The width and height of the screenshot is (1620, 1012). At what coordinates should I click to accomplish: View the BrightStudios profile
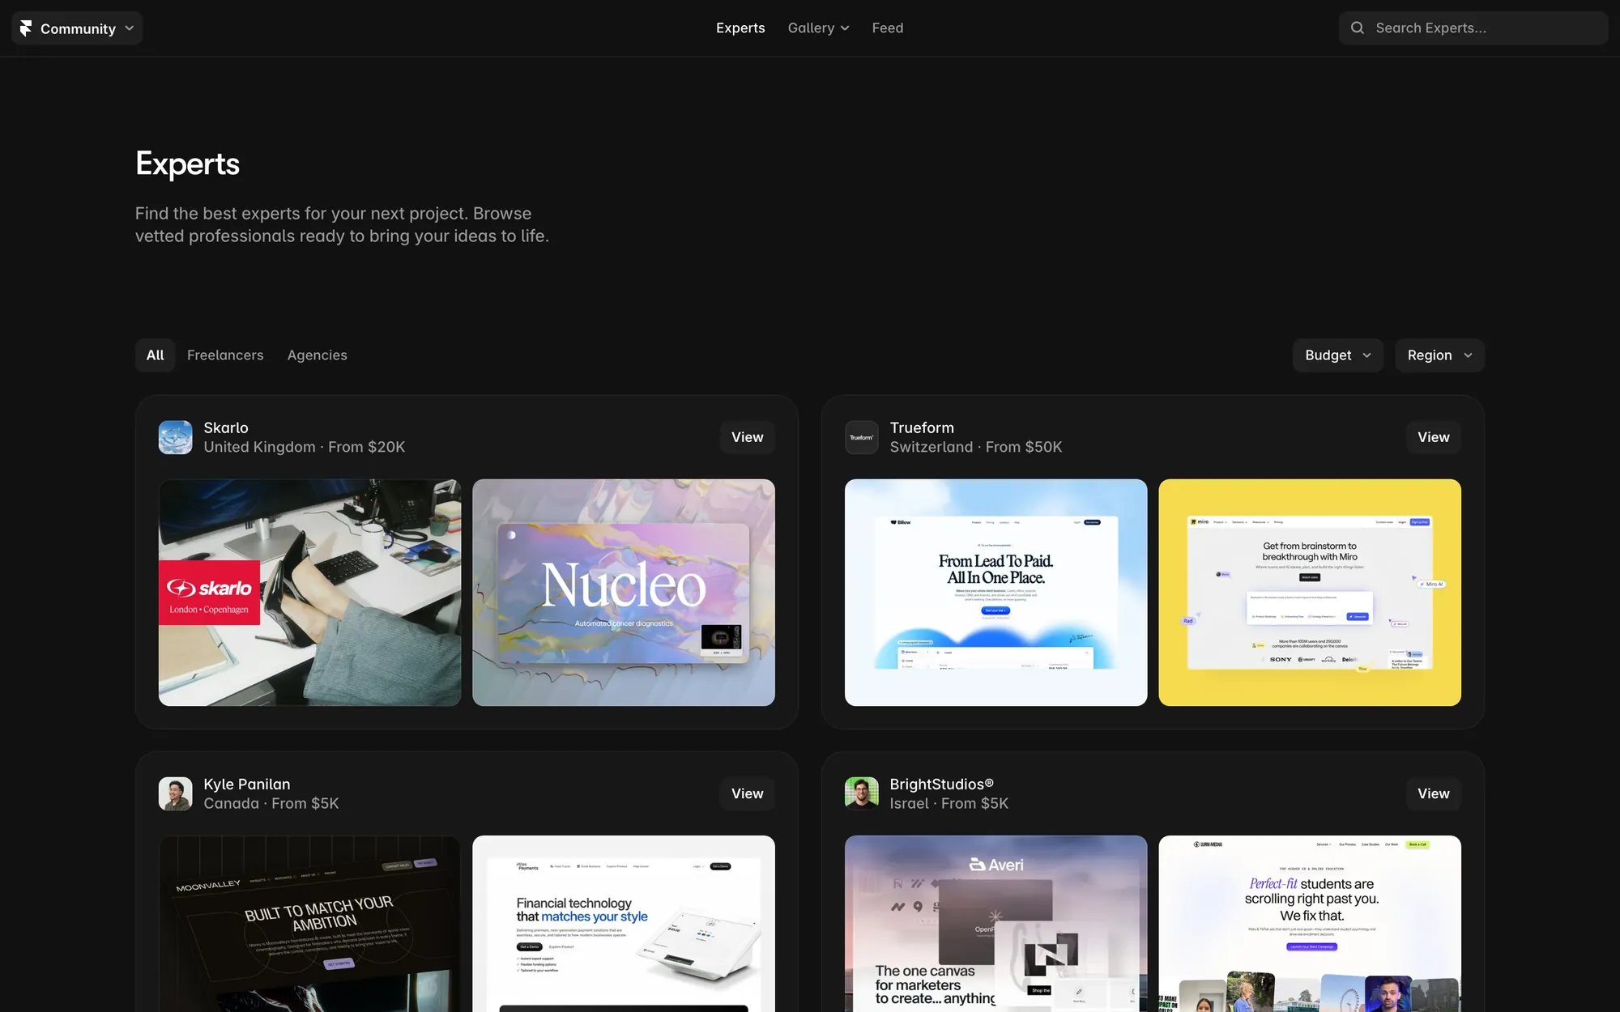1434,794
